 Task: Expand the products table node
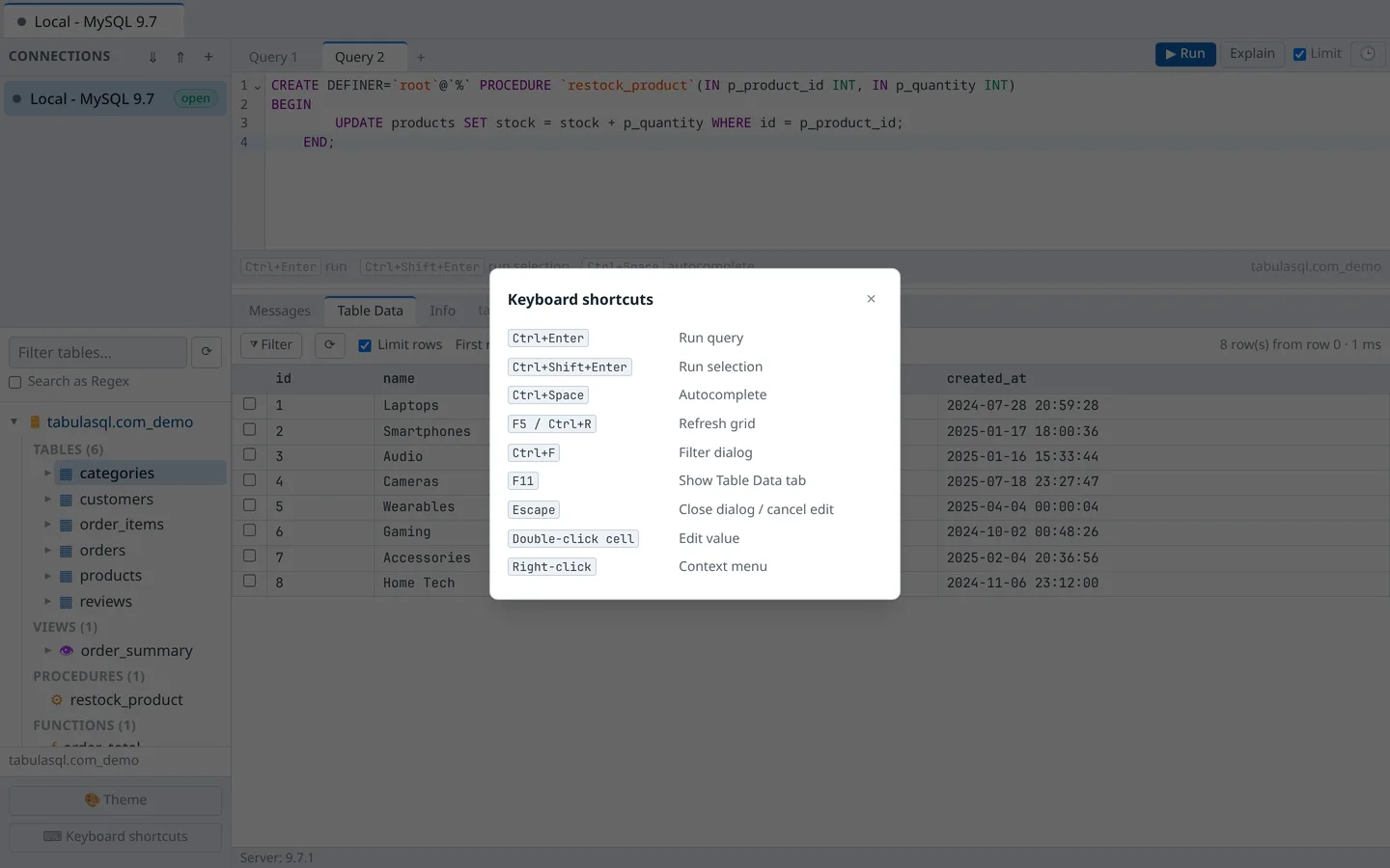pos(47,575)
